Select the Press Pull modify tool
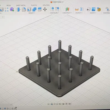This screenshot has height=110, width=110. [18, 9]
